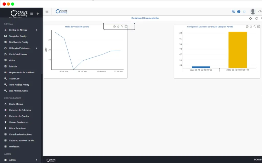Click the move/arrange dashboard icon

click(x=250, y=18)
